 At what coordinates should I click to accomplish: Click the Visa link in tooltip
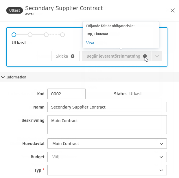90,43
